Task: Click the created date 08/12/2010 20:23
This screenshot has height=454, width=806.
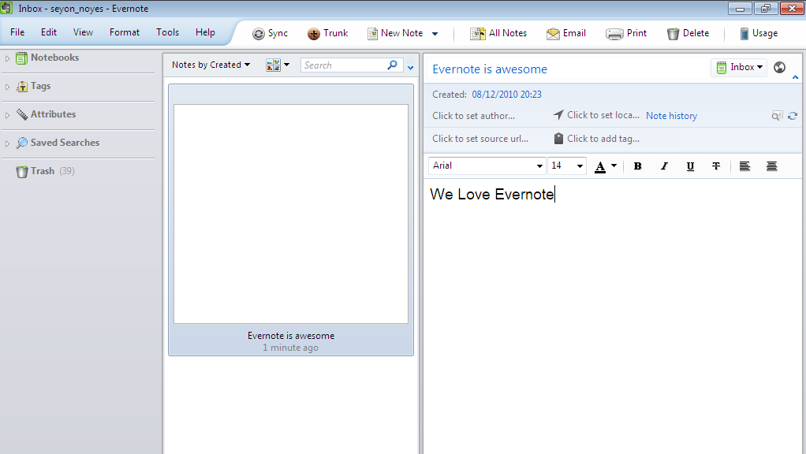Action: [506, 95]
